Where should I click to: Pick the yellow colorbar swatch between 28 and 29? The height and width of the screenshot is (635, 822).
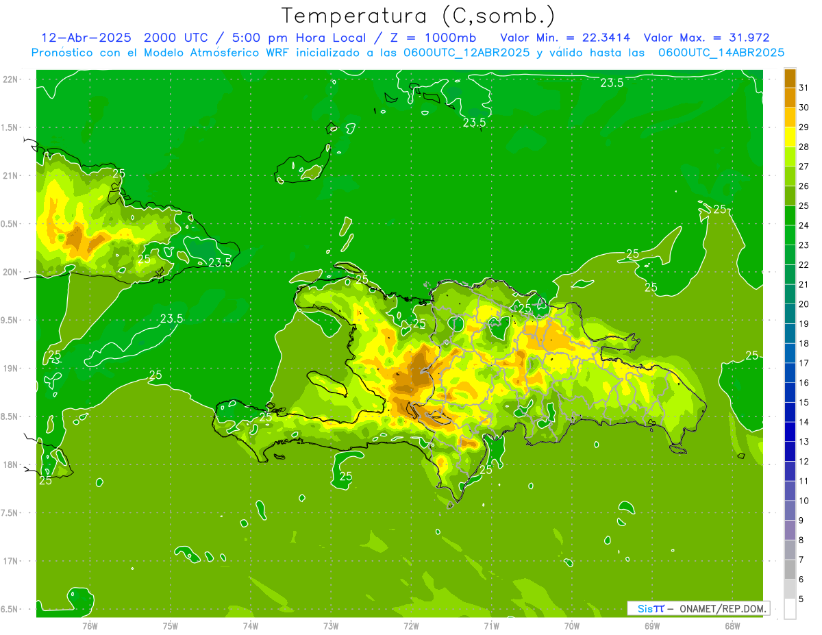click(x=790, y=138)
